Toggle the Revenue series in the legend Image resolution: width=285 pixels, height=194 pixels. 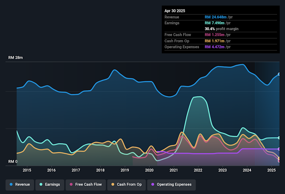20,185
